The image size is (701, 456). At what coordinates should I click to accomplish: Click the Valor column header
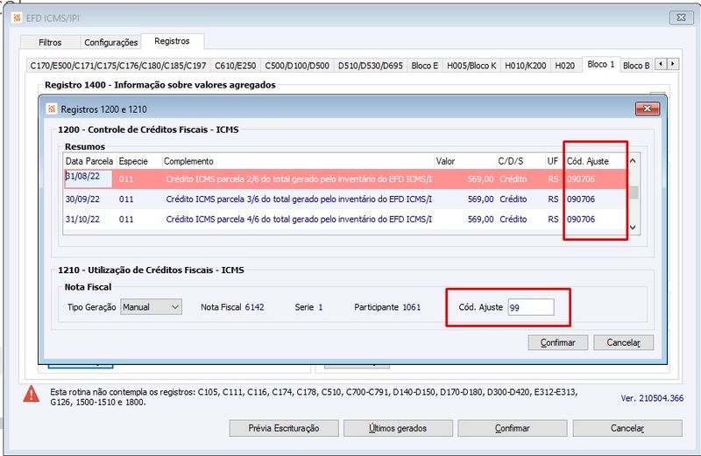465,161
